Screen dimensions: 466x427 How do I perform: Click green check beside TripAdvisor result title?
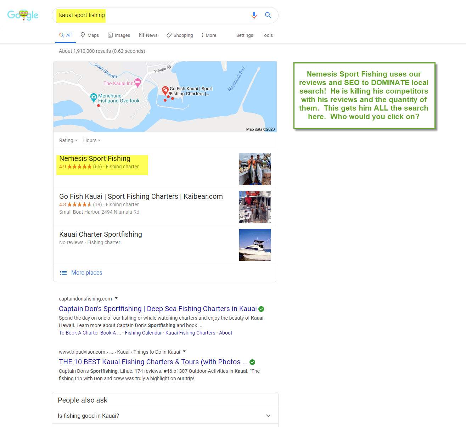252,362
